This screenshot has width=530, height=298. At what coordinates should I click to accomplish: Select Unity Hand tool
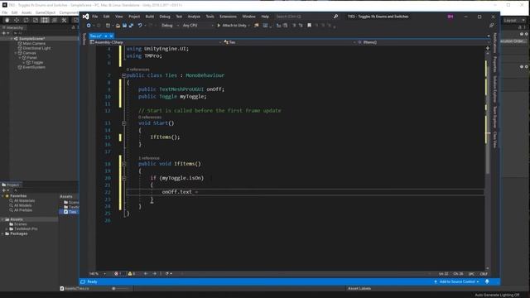[x=7, y=20]
